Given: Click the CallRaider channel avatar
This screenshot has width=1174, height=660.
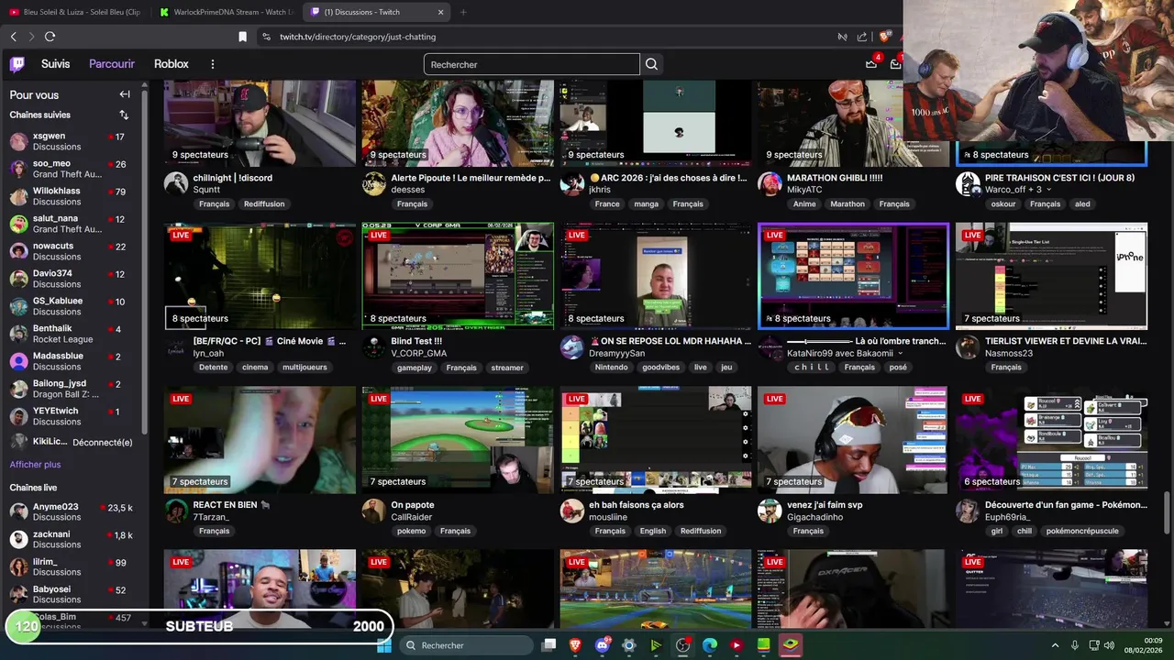Looking at the screenshot, I should [x=373, y=511].
